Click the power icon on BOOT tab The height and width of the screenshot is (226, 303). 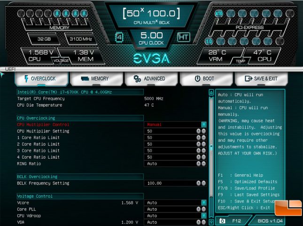[x=197, y=78]
